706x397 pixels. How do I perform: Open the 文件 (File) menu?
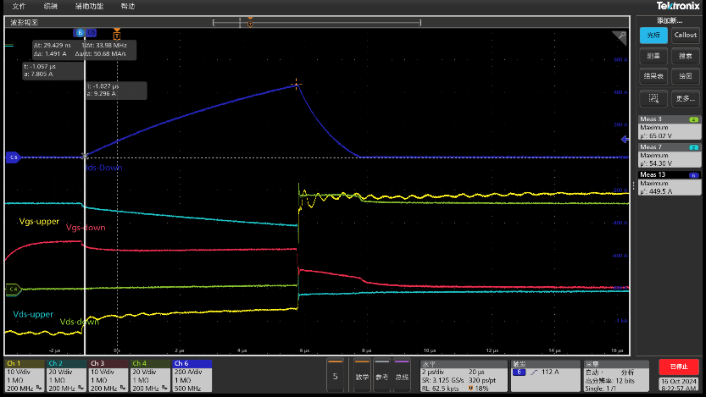pyautogui.click(x=19, y=6)
